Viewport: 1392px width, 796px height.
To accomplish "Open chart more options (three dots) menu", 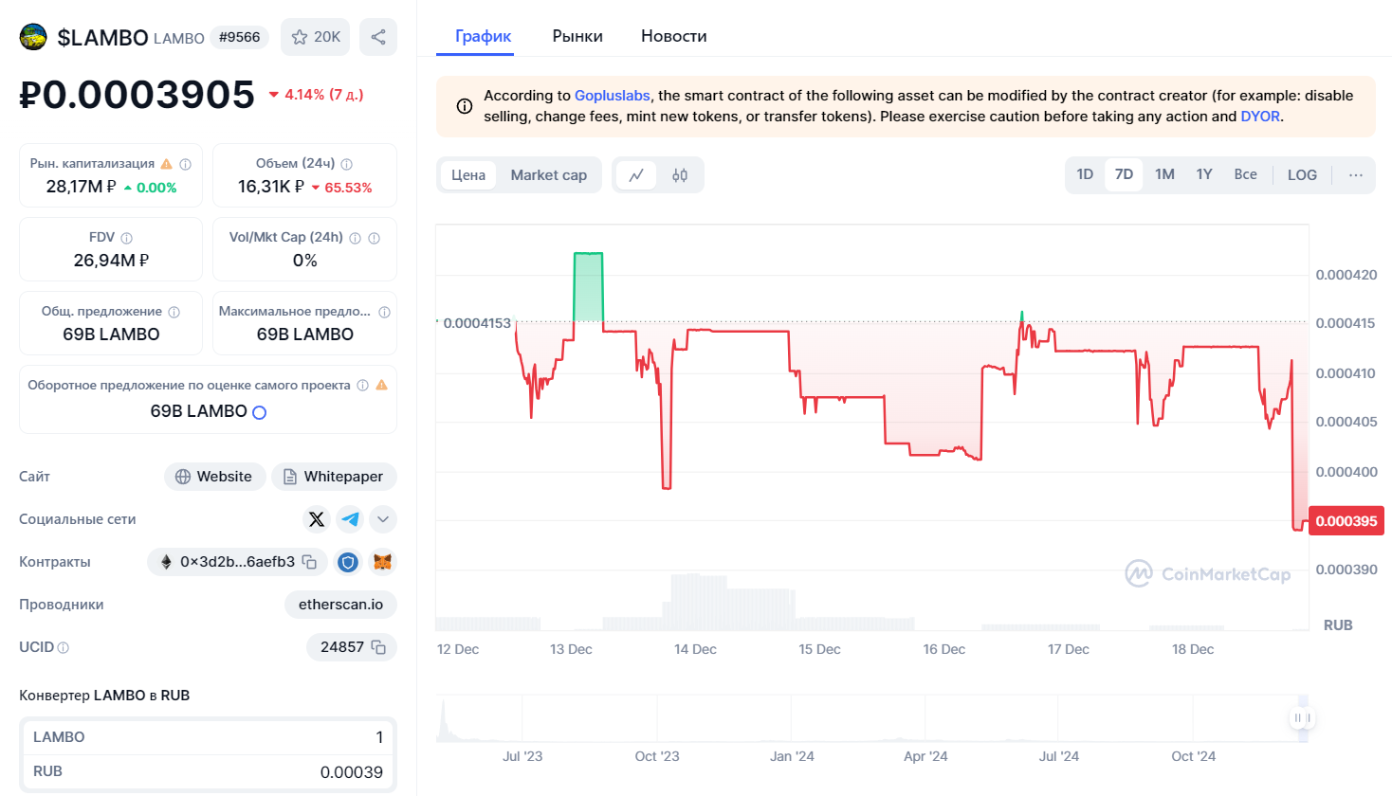I will pos(1356,175).
